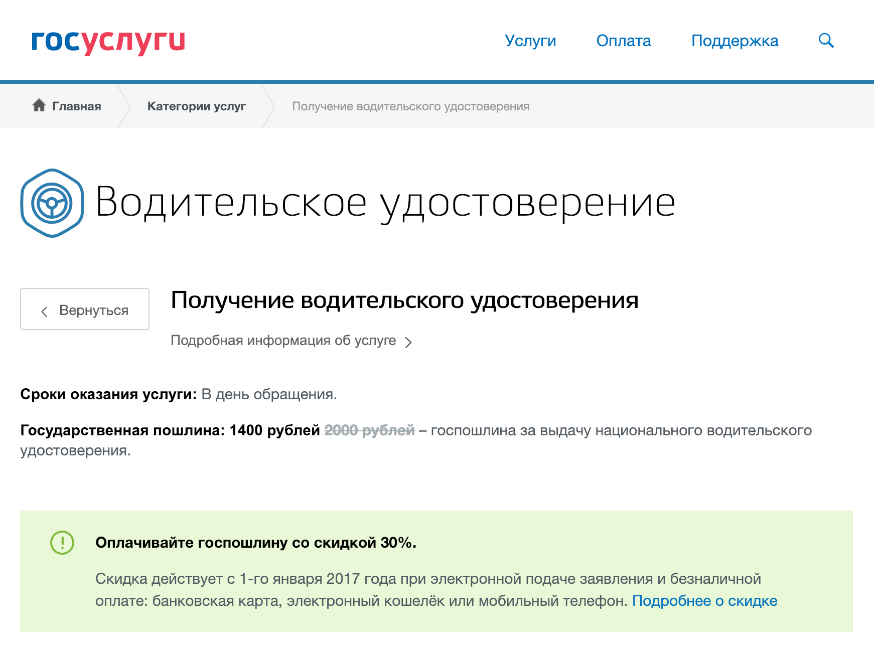
Task: Follow the Подробнее о скидке link
Action: [x=704, y=600]
